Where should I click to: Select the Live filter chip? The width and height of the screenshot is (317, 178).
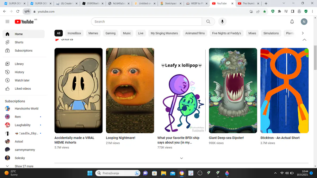[141, 33]
